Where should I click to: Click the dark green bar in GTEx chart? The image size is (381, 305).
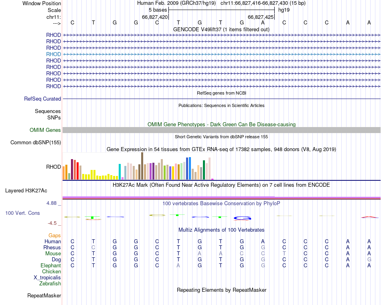coord(204,170)
